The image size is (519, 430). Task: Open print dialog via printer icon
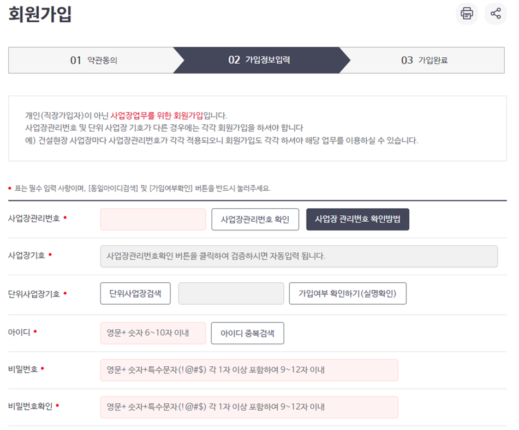[x=467, y=14]
